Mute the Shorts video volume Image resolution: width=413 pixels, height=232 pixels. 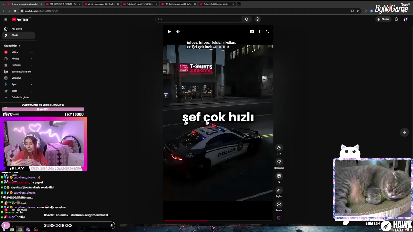[x=178, y=32]
